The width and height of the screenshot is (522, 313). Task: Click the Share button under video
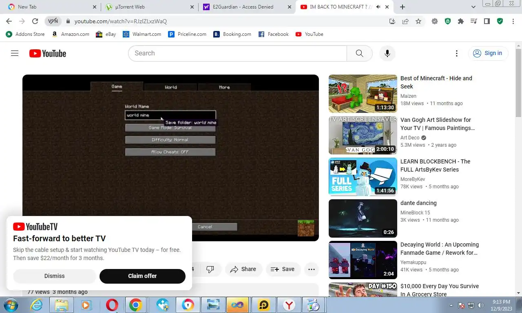[243, 269]
